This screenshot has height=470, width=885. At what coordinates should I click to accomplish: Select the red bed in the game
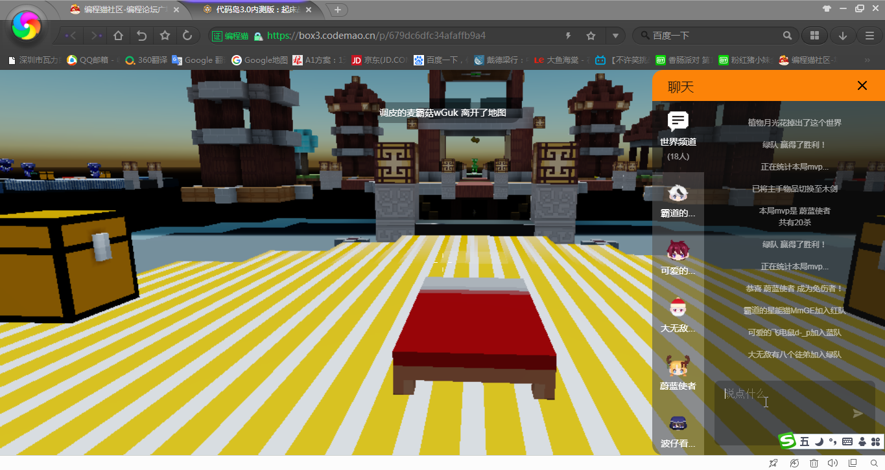tap(474, 337)
